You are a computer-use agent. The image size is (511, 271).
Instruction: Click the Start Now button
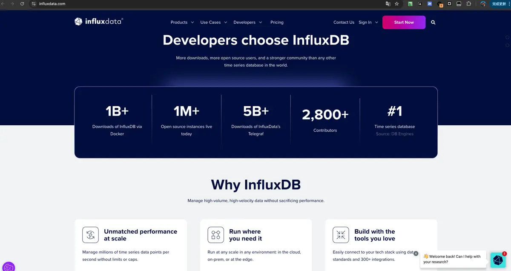point(404,22)
